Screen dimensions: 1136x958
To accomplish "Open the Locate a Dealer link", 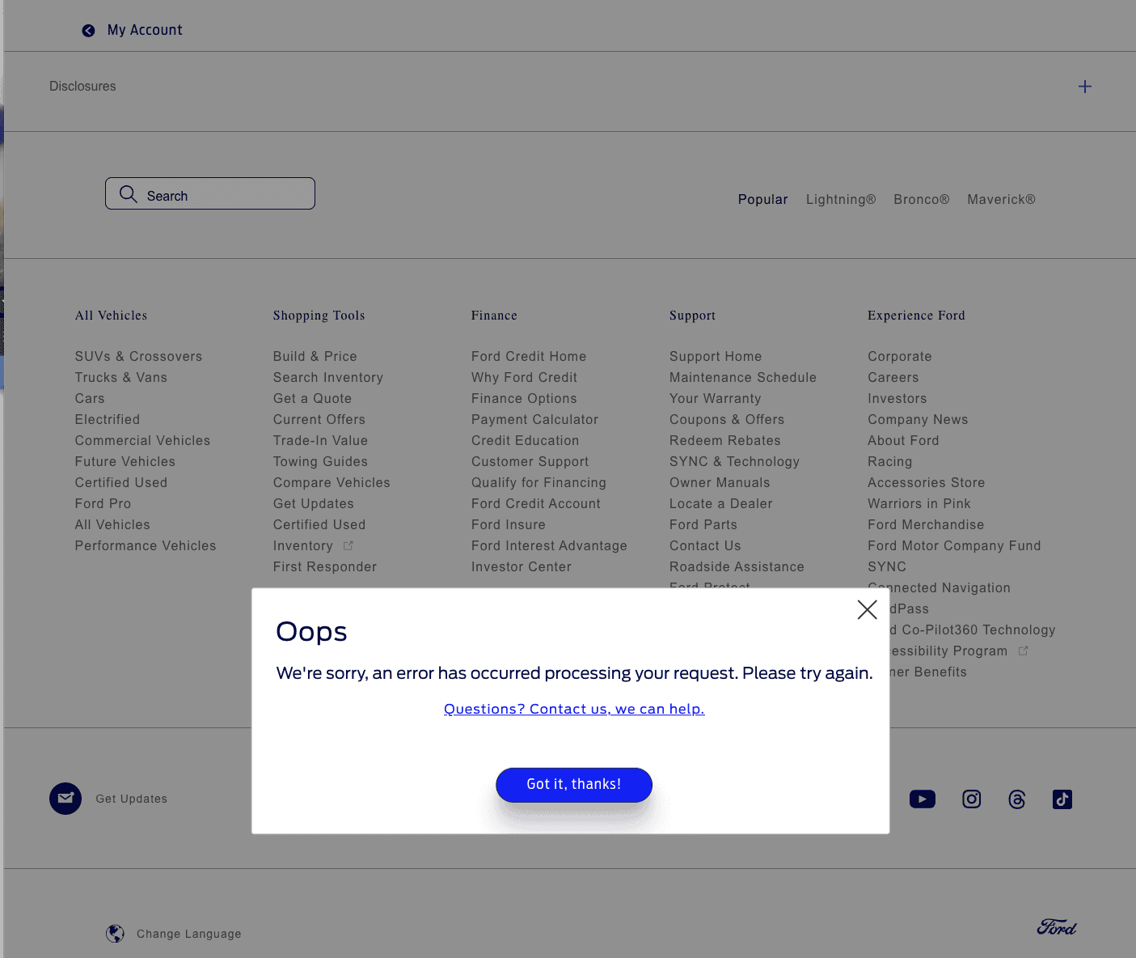I will (x=720, y=504).
